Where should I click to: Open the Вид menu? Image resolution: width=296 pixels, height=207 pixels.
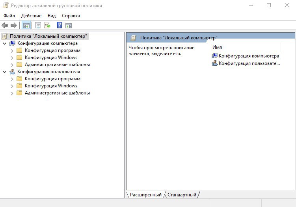pyautogui.click(x=52, y=16)
